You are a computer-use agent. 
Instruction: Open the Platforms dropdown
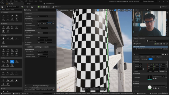coord(57,7)
